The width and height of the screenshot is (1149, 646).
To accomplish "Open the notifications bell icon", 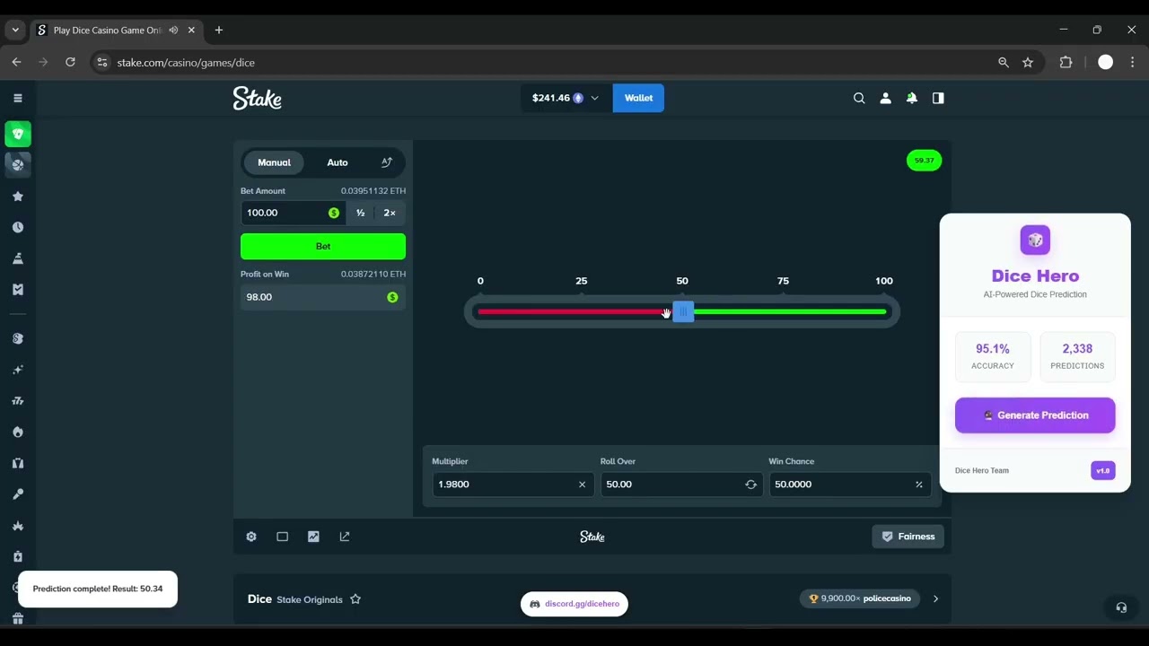I will pyautogui.click(x=912, y=98).
